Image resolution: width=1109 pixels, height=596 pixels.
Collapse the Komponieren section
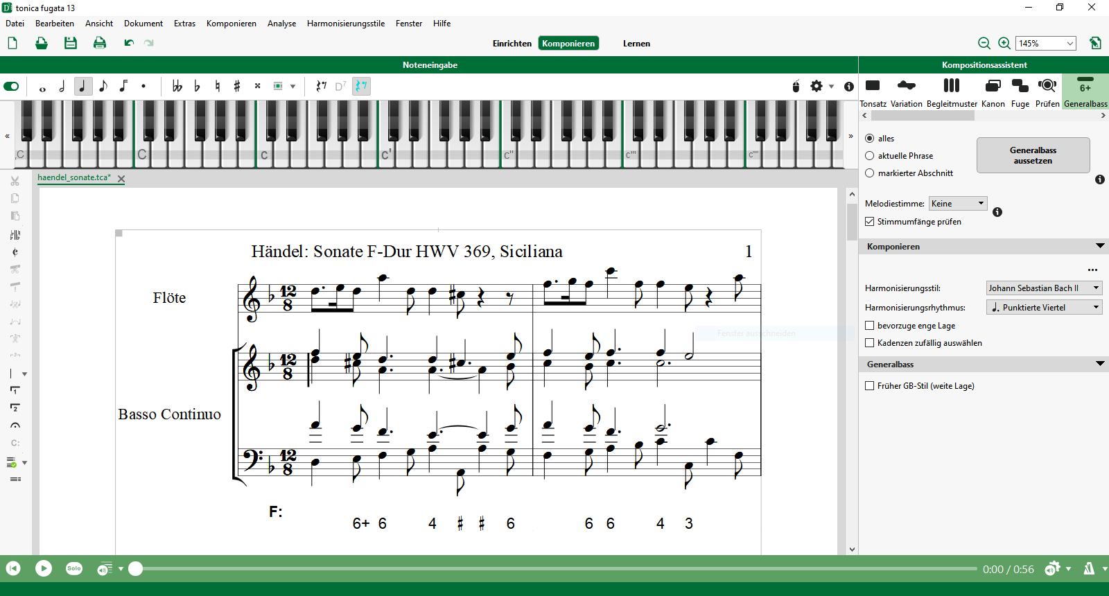pos(1100,246)
